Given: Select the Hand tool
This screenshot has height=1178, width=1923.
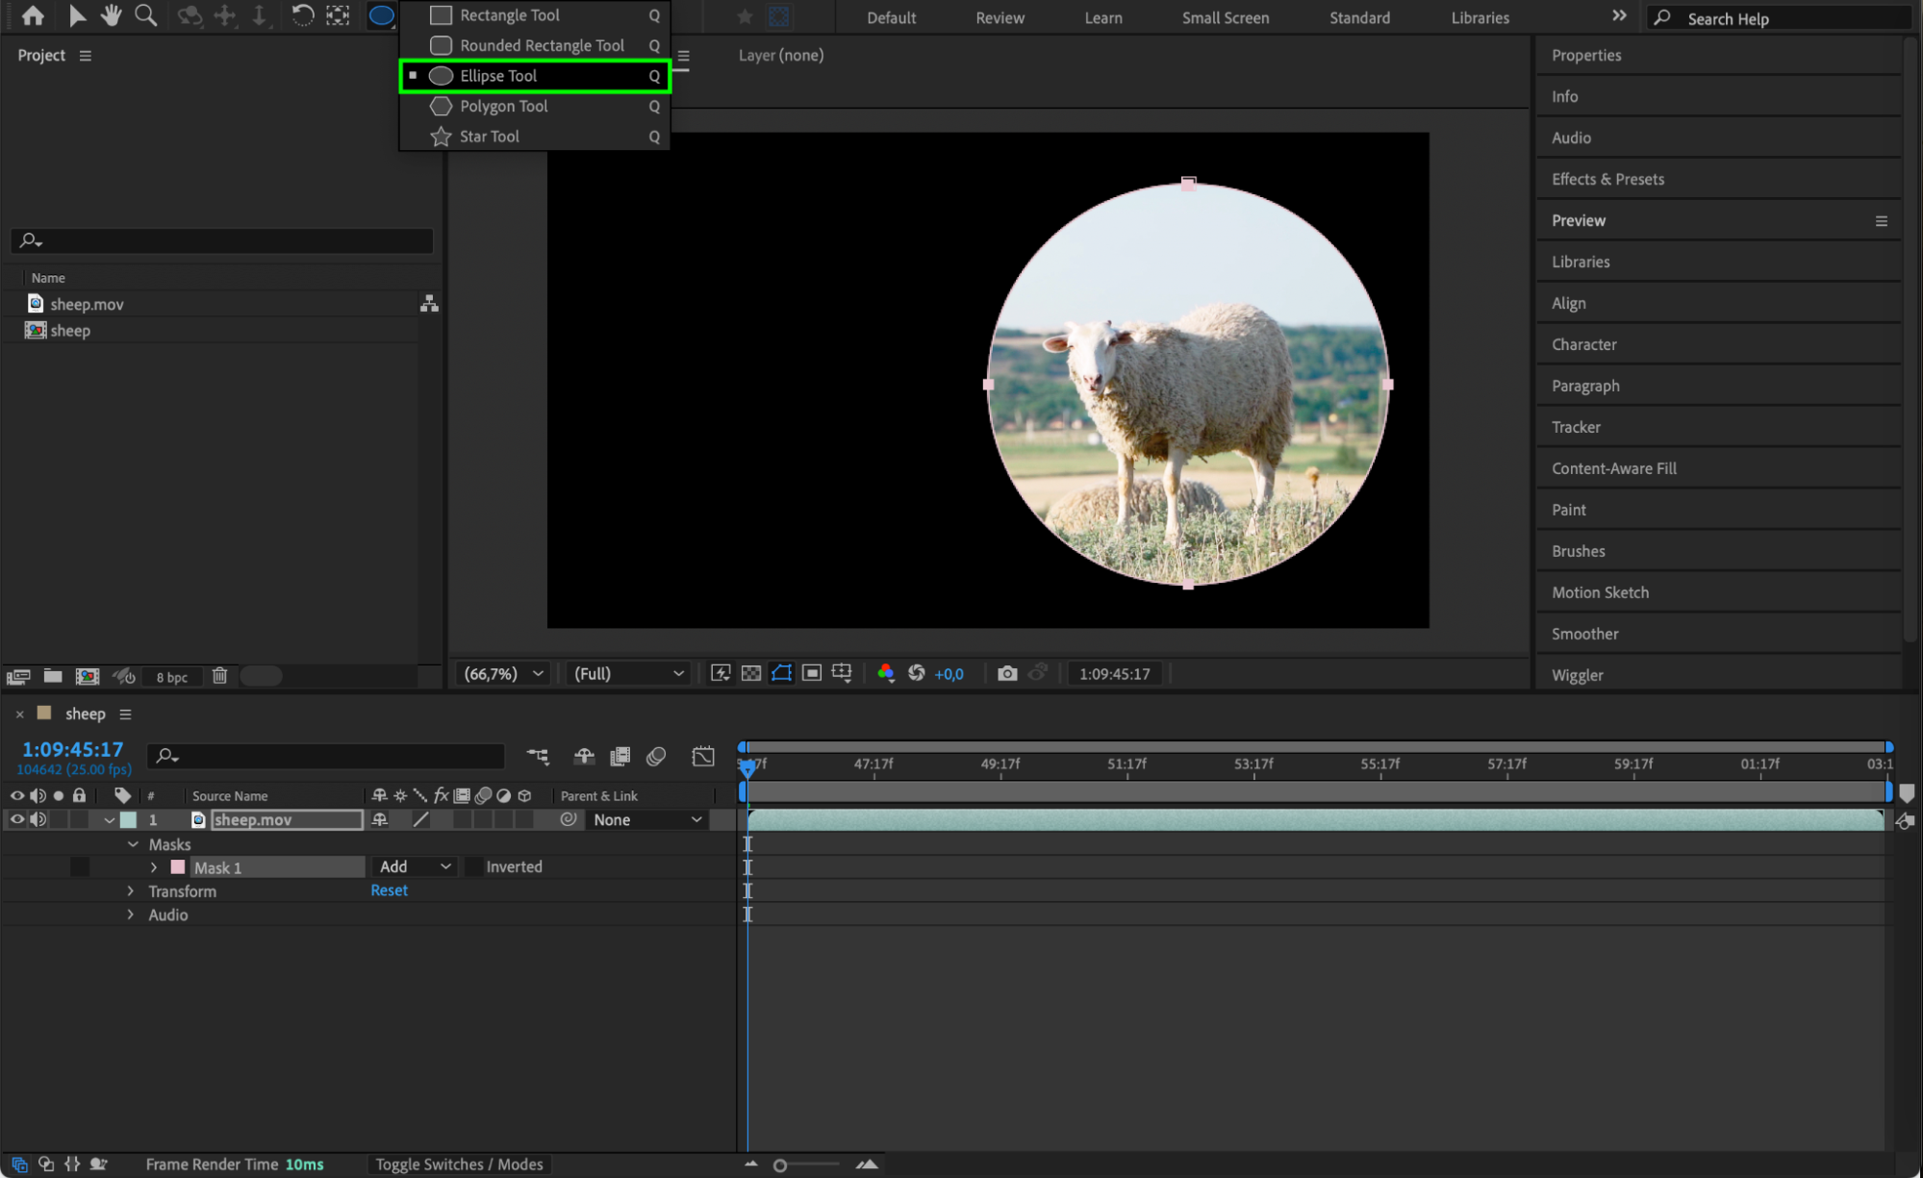Looking at the screenshot, I should pos(112,15).
